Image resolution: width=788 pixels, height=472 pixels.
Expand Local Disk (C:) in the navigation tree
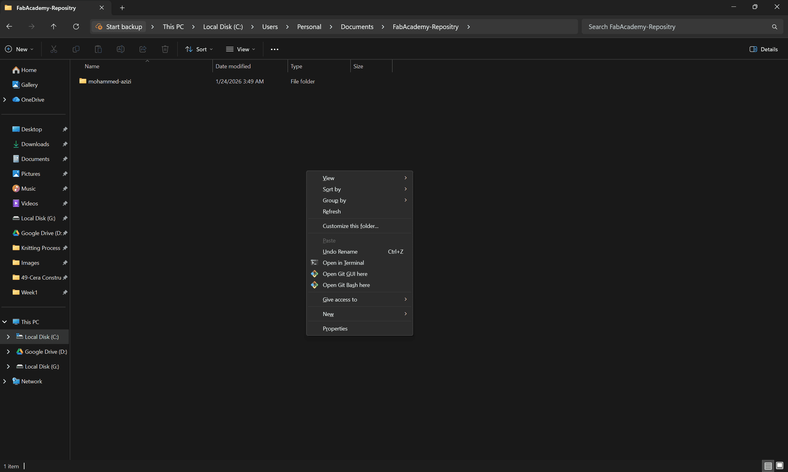coord(8,337)
